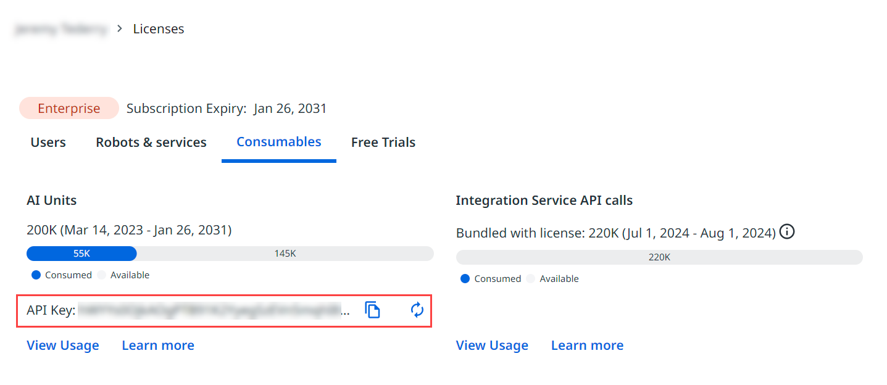
Task: Select the Consumables tab
Action: pyautogui.click(x=279, y=142)
